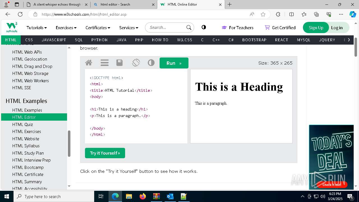
Task: Click the Log in button
Action: (337, 27)
